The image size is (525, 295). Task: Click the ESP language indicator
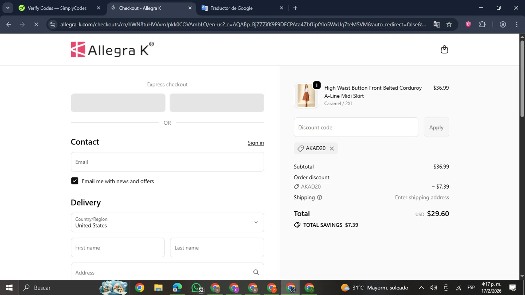pos(471,288)
